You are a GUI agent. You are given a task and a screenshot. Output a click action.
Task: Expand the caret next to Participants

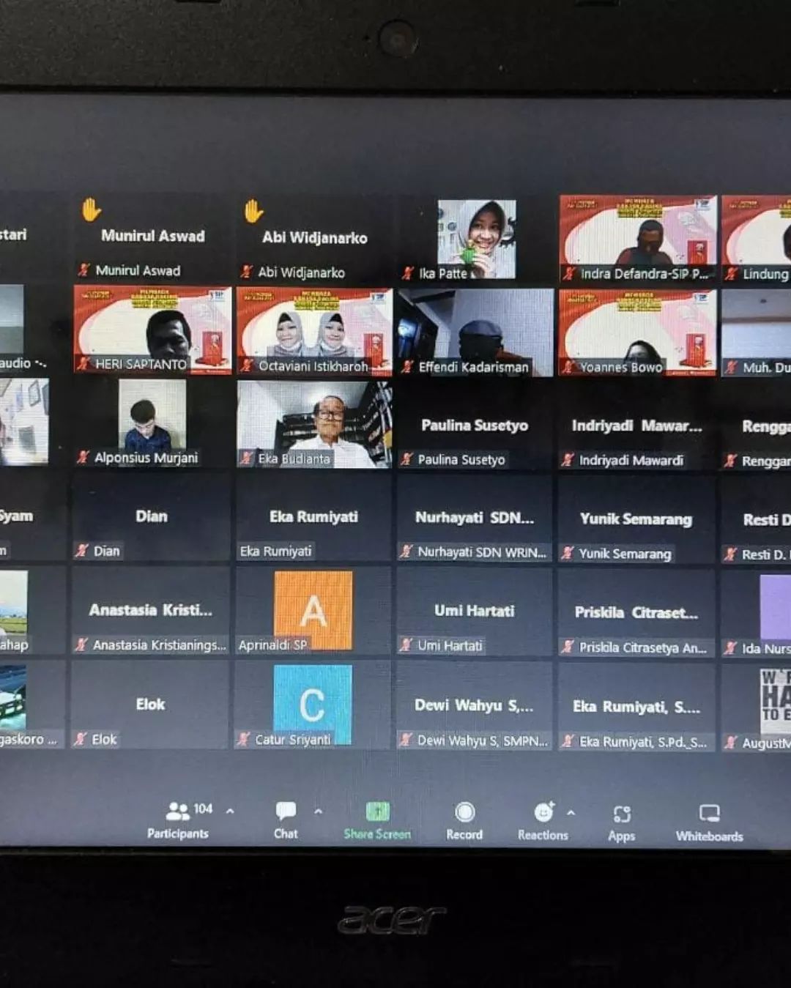pos(230,811)
